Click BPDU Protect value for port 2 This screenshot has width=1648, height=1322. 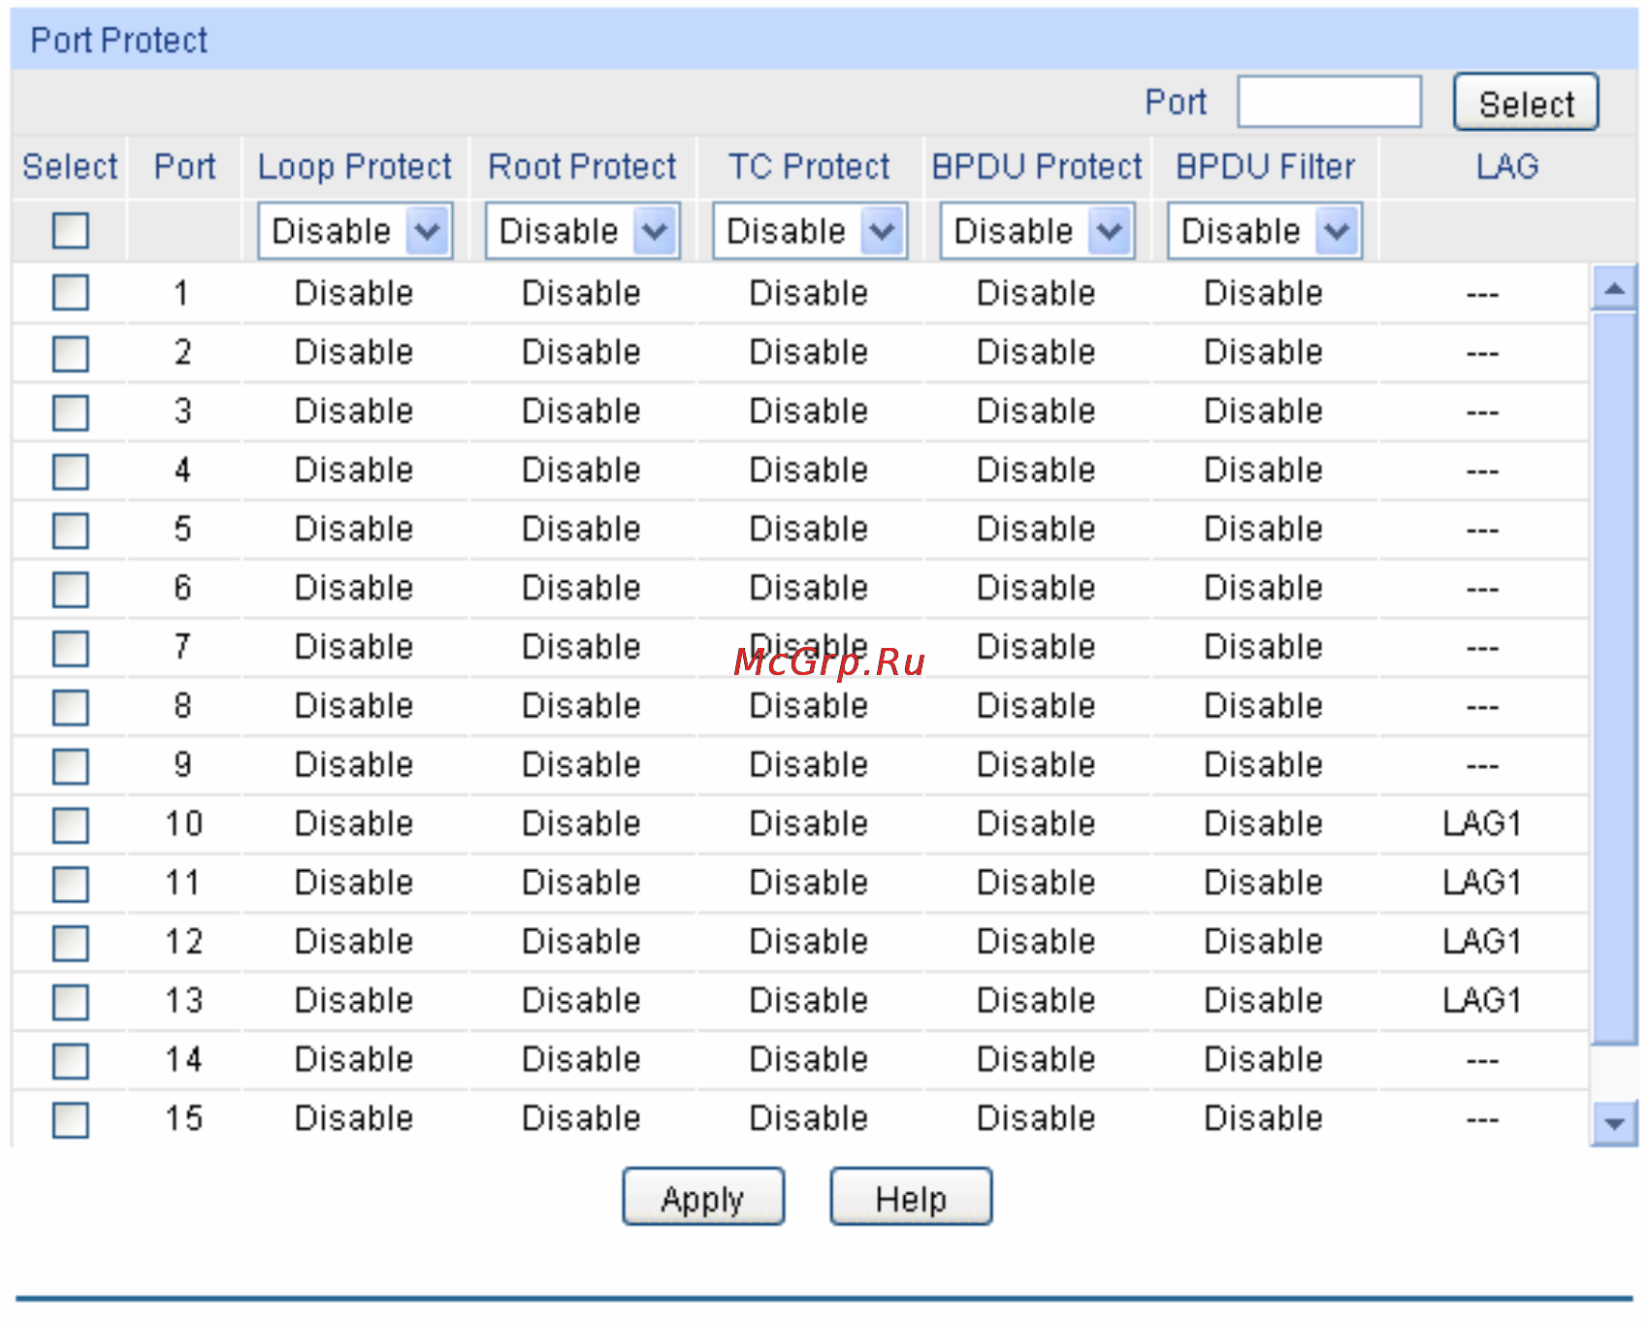(x=1036, y=352)
